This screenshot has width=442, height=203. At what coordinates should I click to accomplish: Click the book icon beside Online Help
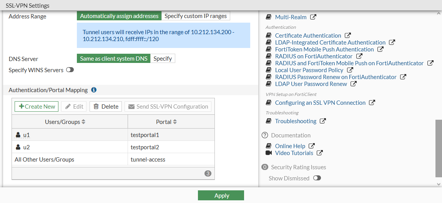pyautogui.click(x=269, y=146)
